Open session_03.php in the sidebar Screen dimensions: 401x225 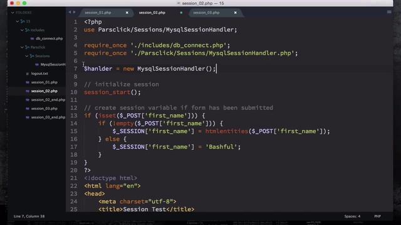click(x=44, y=109)
